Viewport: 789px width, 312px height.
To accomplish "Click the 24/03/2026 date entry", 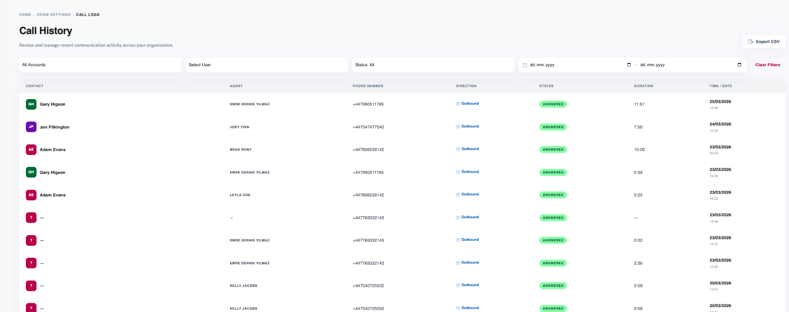I will (x=720, y=124).
